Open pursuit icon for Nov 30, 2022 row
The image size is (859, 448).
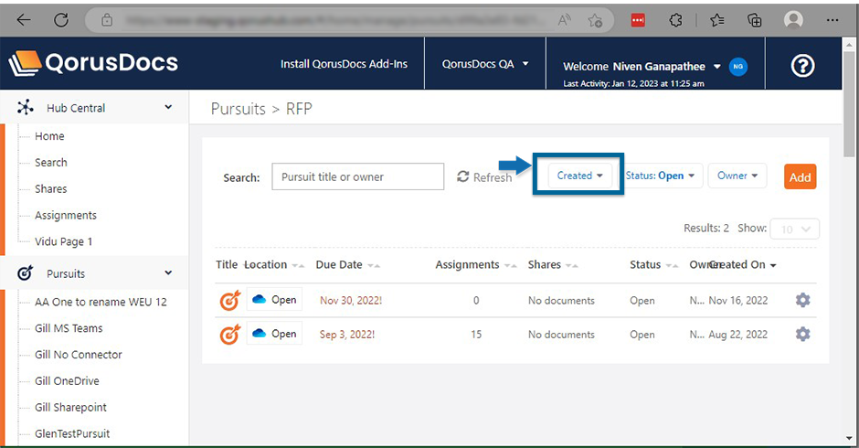point(230,300)
